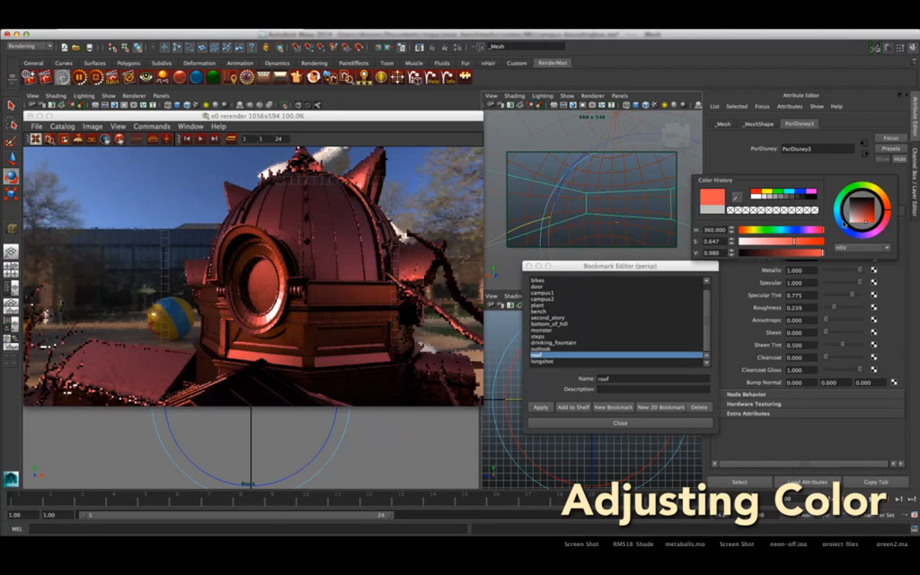Click the Close button in Bookmark Editor

coord(620,423)
